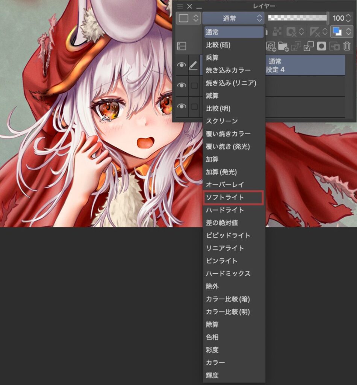
Task: Choose the ソフトライト blend mode
Action: pyautogui.click(x=234, y=197)
